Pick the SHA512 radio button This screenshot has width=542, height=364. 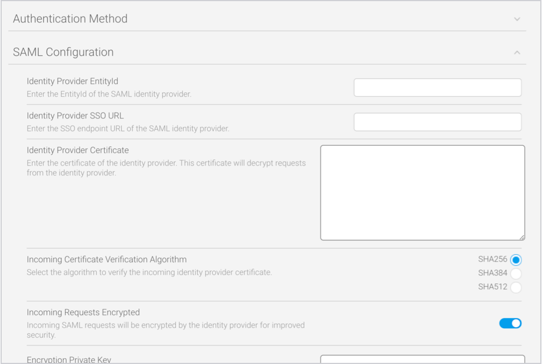pyautogui.click(x=516, y=287)
